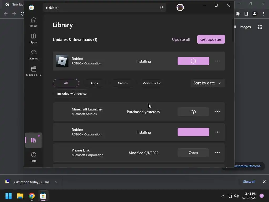Open Windows Start menu

point(9,196)
